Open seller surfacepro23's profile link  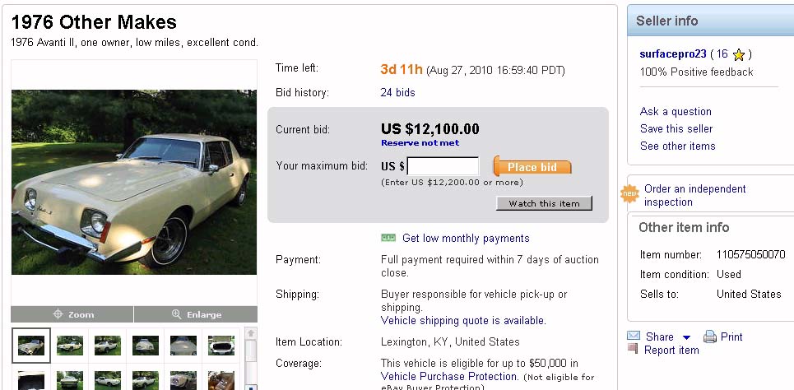tap(673, 54)
